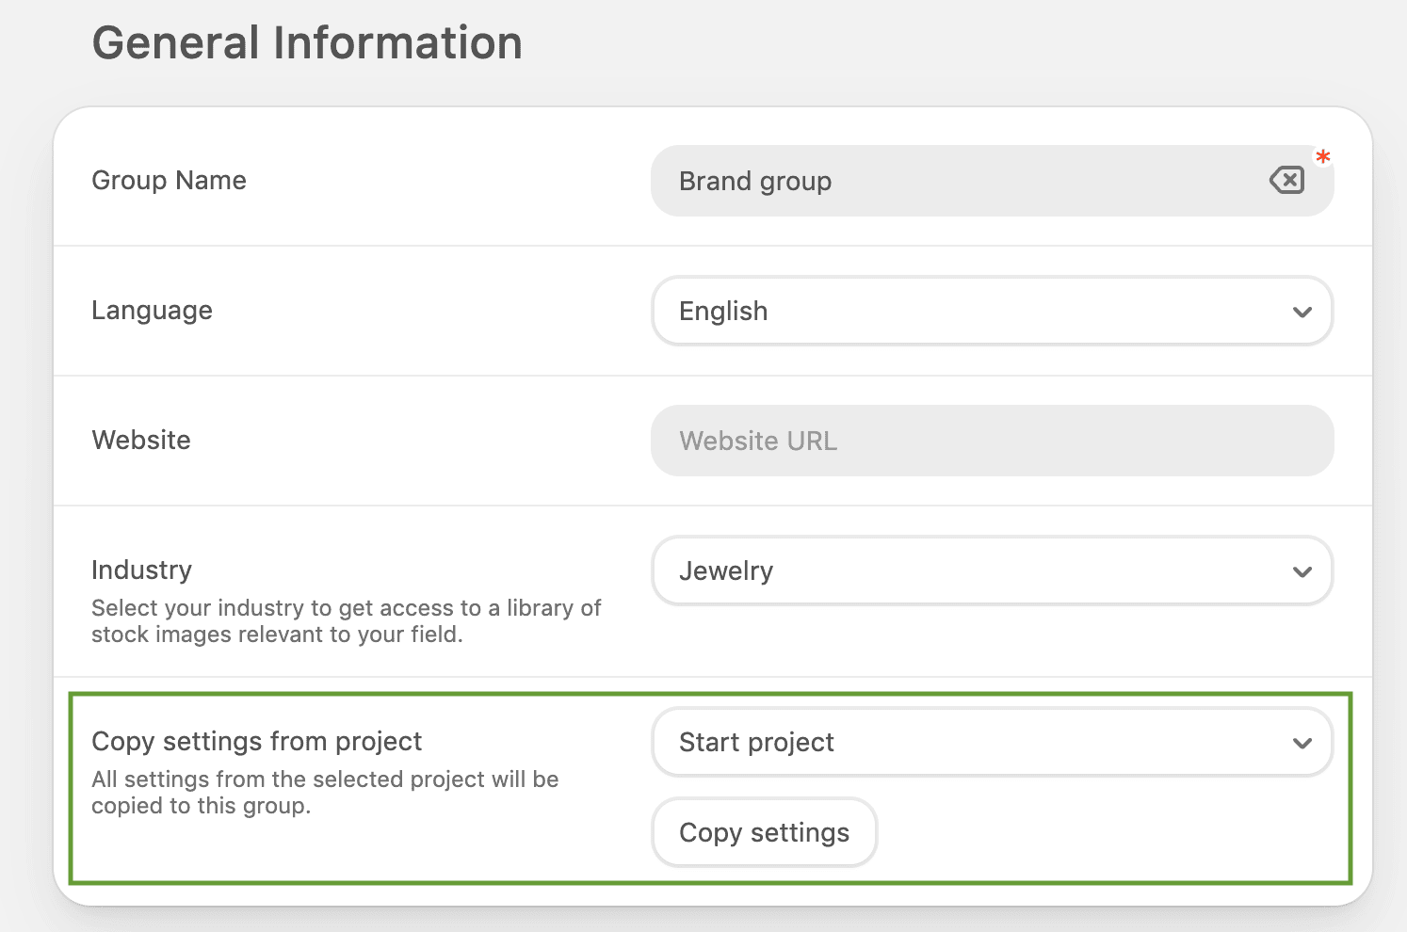Screen dimensions: 1407x932
Task: Click the Copy settings from project label
Action: pyautogui.click(x=256, y=741)
